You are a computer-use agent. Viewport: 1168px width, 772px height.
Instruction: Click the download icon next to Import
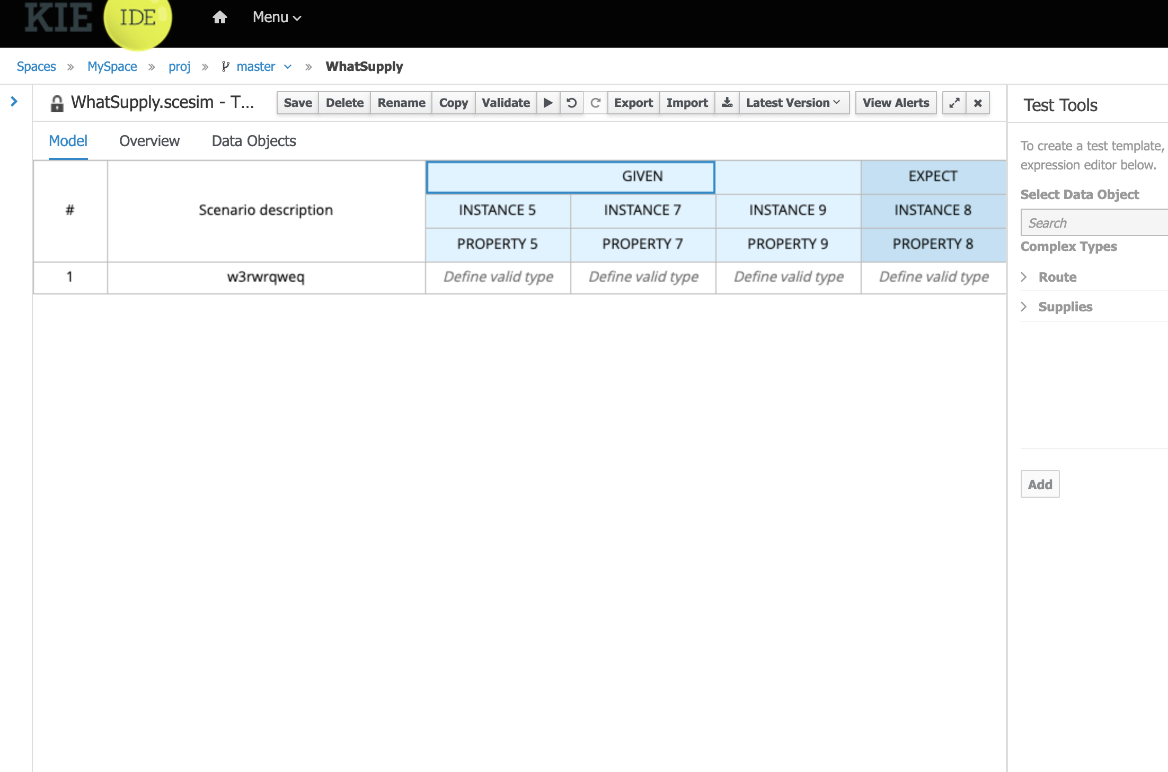tap(727, 103)
